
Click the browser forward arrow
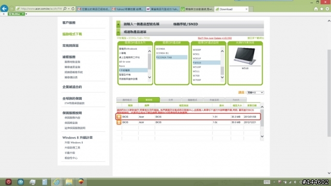point(11,9)
